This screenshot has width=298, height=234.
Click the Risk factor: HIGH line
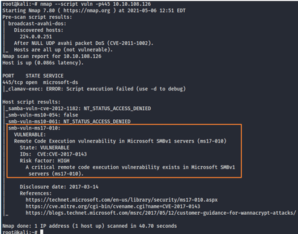point(44,161)
